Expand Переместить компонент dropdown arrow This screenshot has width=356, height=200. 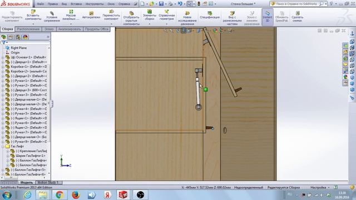[x=111, y=24]
